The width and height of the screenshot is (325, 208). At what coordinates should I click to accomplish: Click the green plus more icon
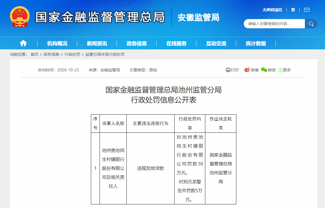pyautogui.click(x=281, y=70)
